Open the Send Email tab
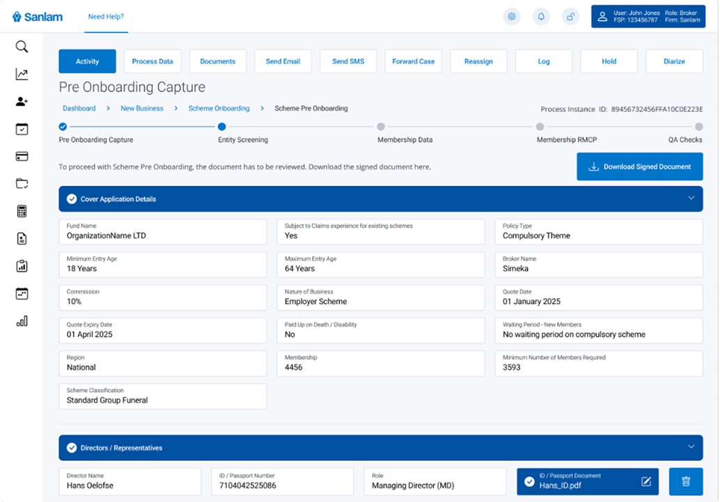This screenshot has width=720, height=502. click(x=283, y=61)
